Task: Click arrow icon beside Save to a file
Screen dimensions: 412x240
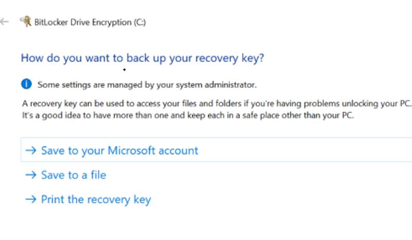Action: pyautogui.click(x=31, y=175)
